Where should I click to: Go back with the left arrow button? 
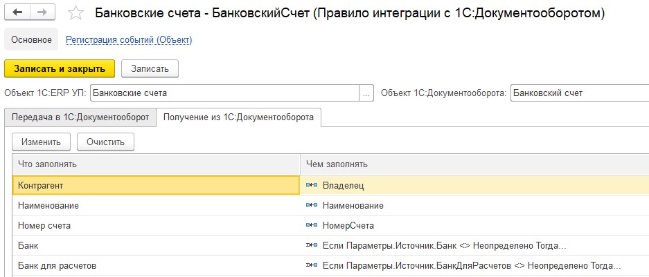click(18, 13)
